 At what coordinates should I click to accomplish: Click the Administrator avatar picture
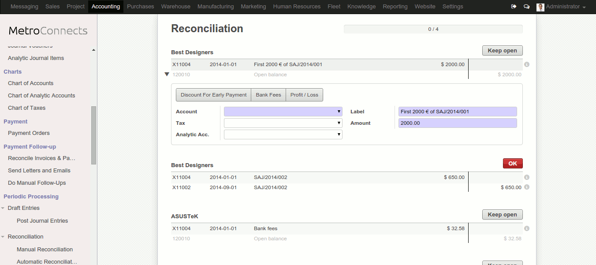pyautogui.click(x=540, y=7)
